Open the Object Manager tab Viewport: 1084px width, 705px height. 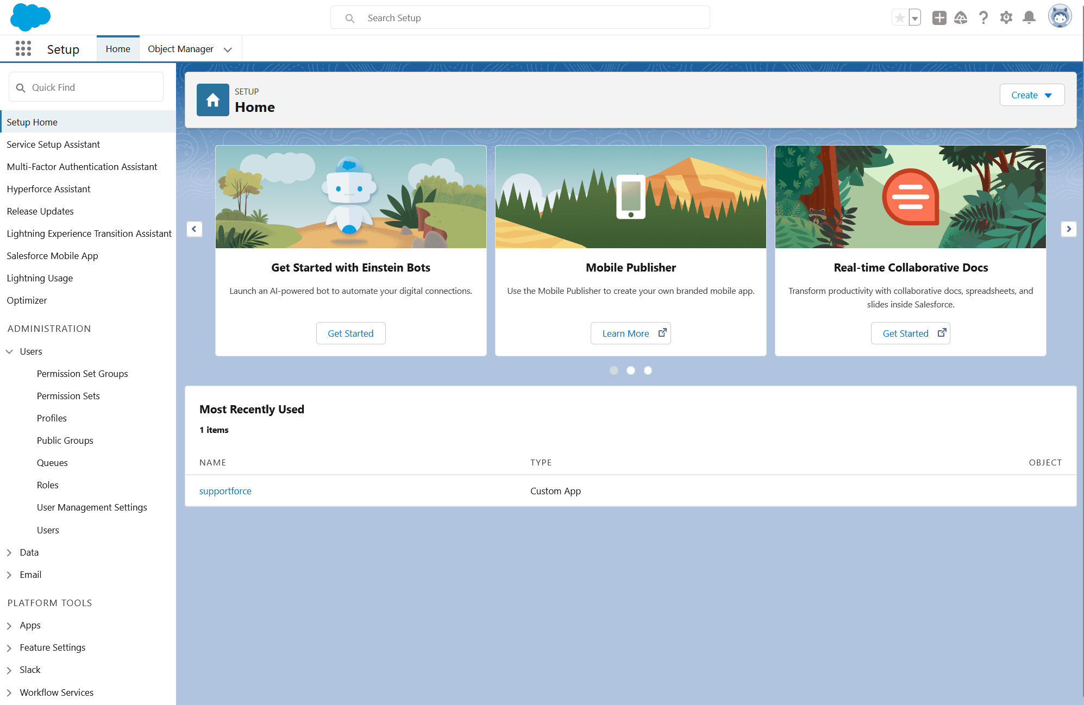[180, 49]
